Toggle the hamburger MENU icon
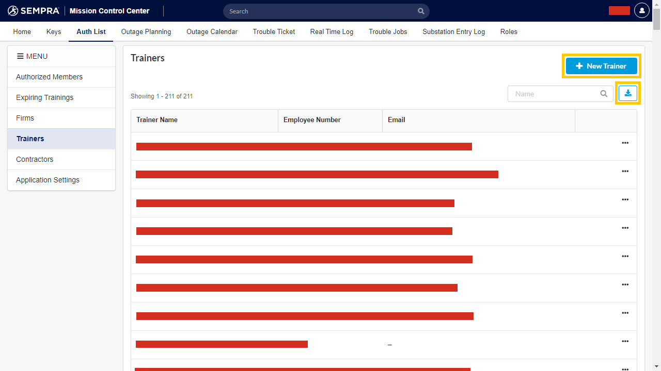 point(20,56)
